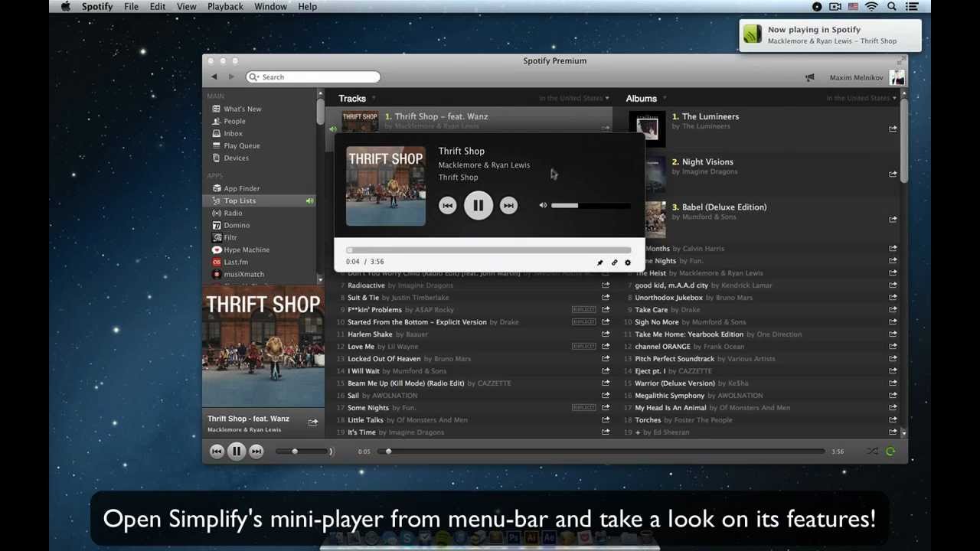Share the Radioactive track
Viewport: 980px width, 551px height.
606,285
